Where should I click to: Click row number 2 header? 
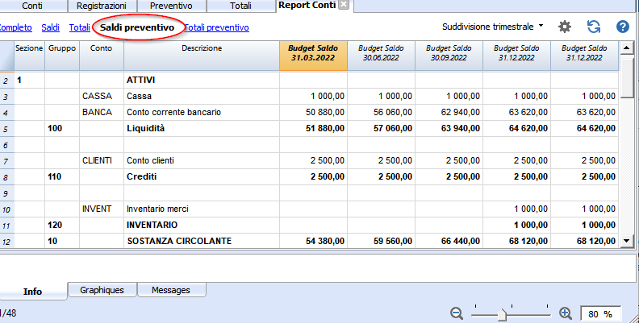[7, 81]
